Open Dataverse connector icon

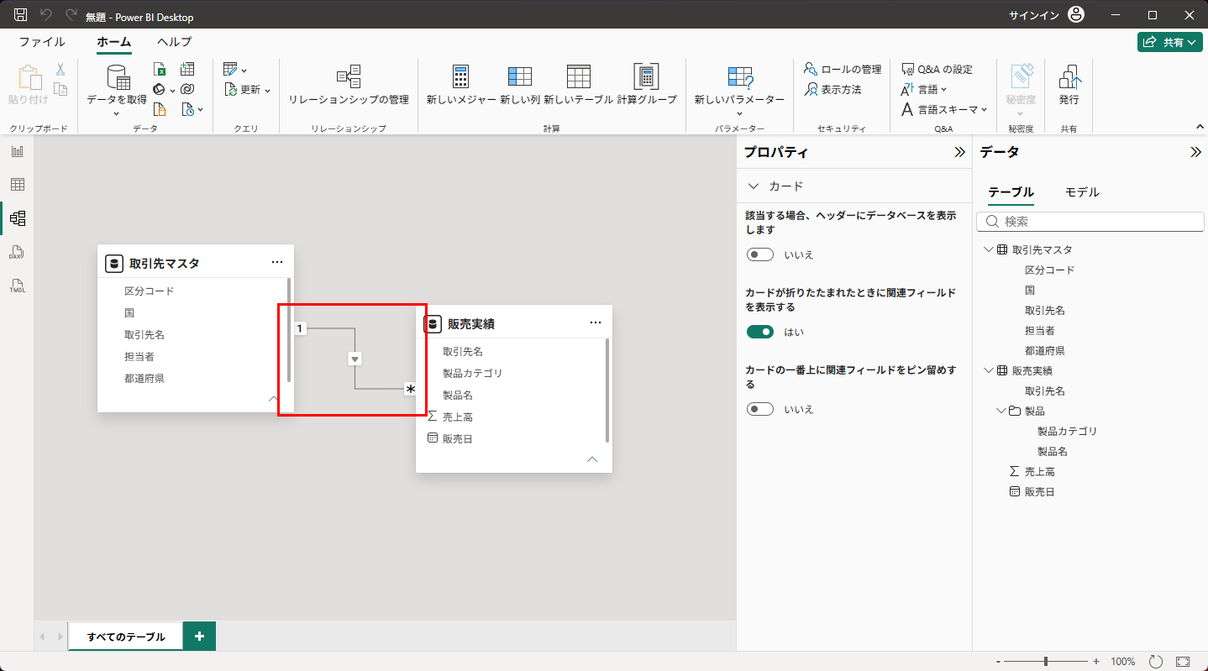(187, 90)
